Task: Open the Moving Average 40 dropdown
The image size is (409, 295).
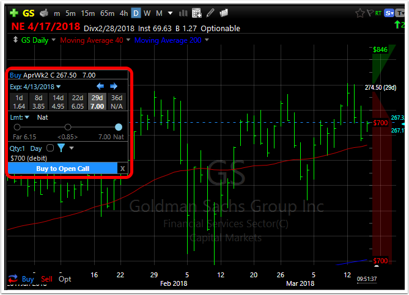Action: pyautogui.click(x=128, y=40)
